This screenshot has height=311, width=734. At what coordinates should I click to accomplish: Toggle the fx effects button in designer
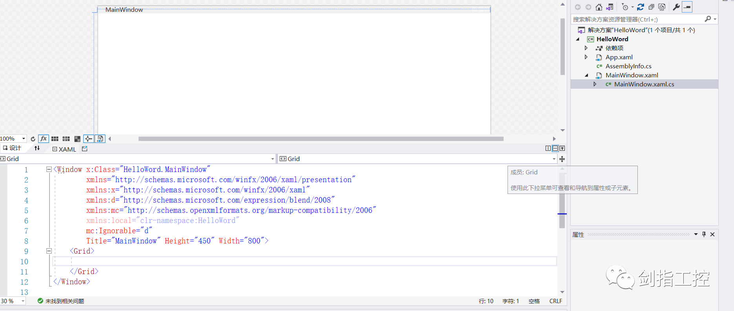pos(44,139)
